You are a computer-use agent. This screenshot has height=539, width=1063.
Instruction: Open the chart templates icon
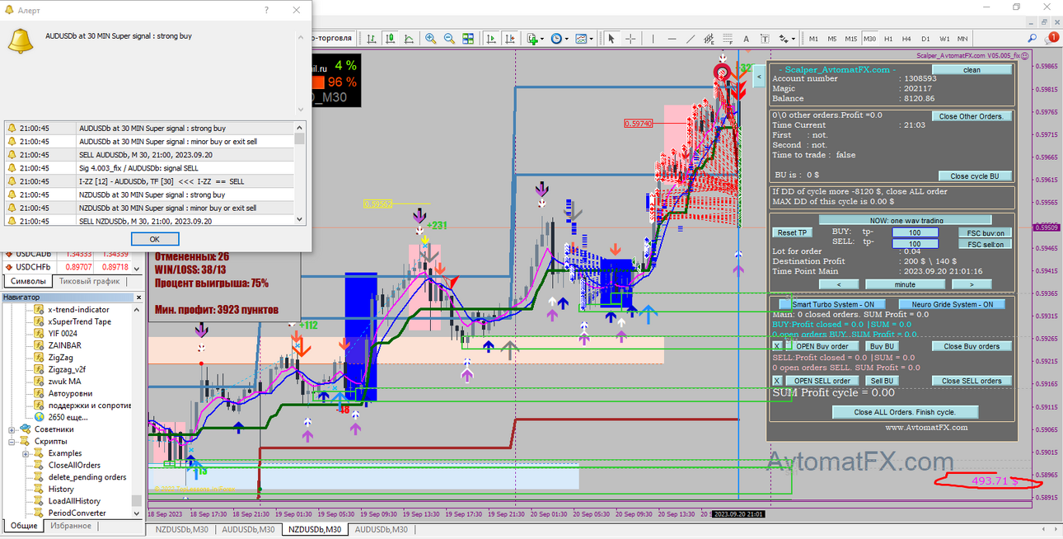click(580, 38)
